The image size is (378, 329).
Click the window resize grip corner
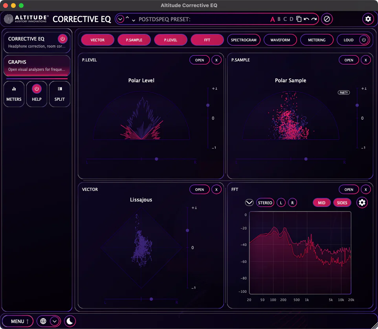coord(375,326)
